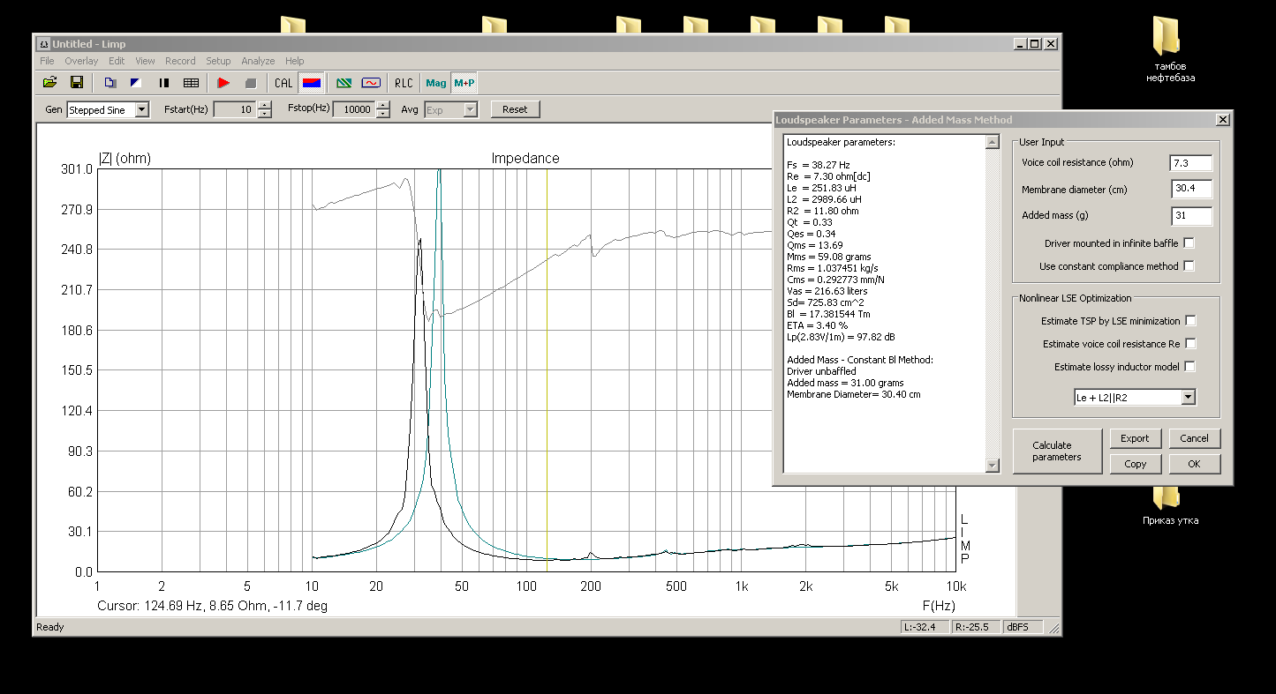Open the Overlay menu
The width and height of the screenshot is (1276, 694).
point(81,61)
